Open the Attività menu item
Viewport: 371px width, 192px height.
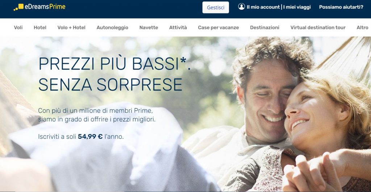point(178,28)
